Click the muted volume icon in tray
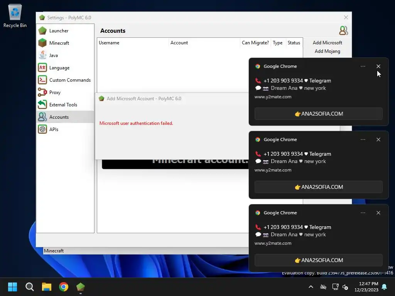 pos(345,287)
